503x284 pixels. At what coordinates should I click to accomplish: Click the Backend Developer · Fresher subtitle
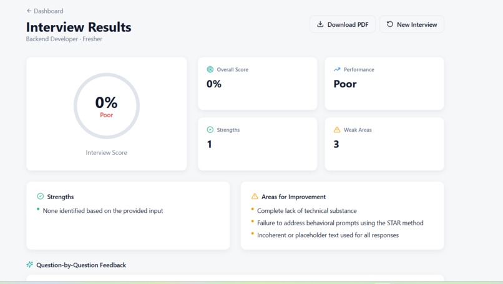coord(64,39)
